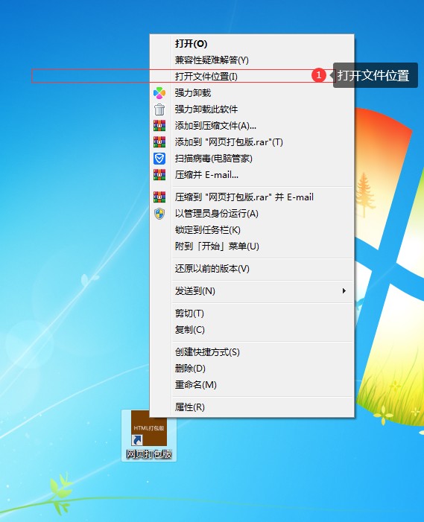Click the colorful 强力卸载 clover icon

click(x=159, y=93)
